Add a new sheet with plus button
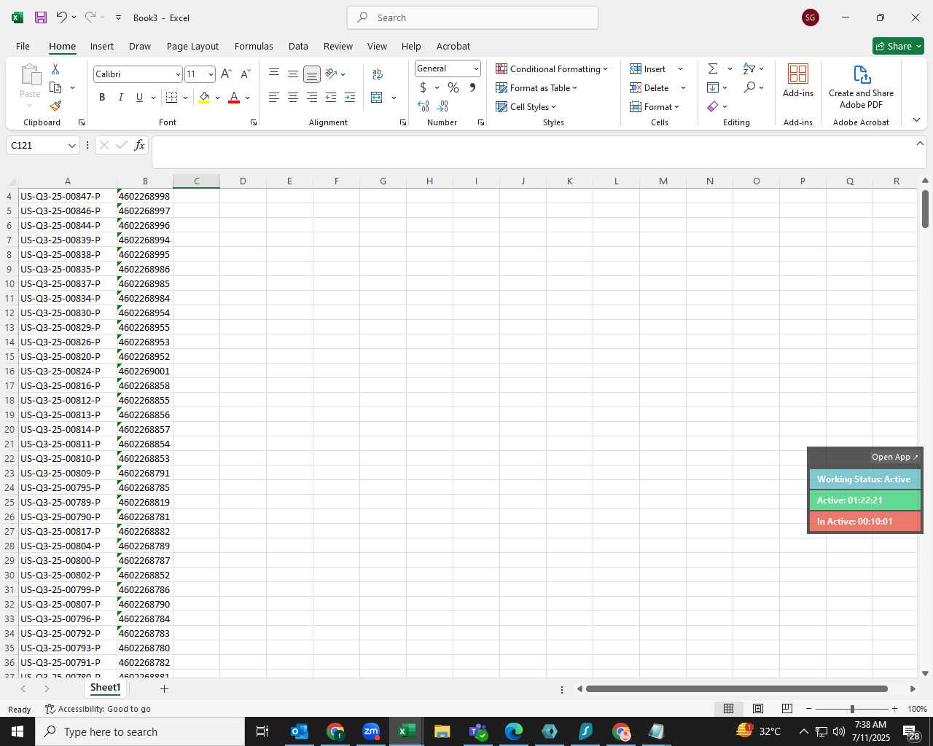The image size is (933, 746). pos(164,688)
